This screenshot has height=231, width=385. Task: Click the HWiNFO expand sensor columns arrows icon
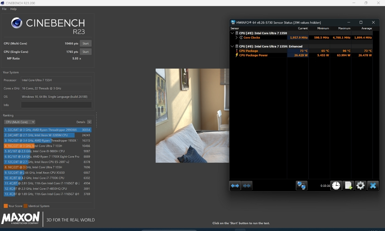[x=235, y=185]
